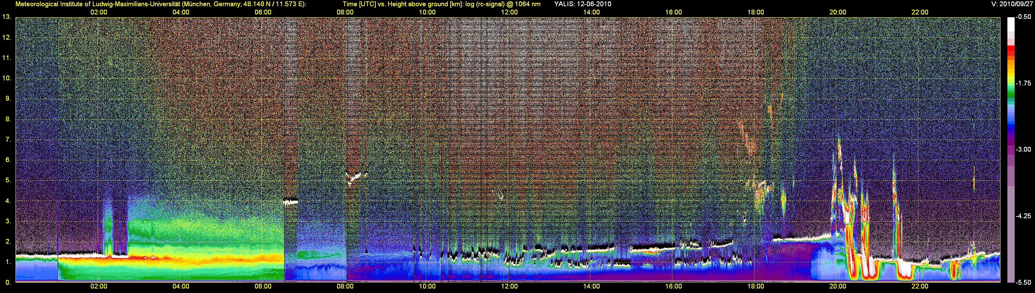Click '14:00' on the bottom time axis

pyautogui.click(x=591, y=286)
